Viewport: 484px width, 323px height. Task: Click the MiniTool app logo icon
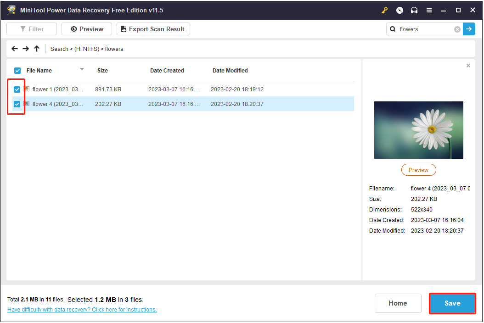[x=12, y=10]
